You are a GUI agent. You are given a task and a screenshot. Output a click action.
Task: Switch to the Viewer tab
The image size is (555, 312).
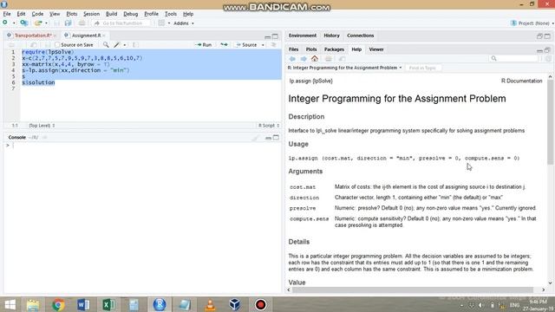(x=376, y=49)
